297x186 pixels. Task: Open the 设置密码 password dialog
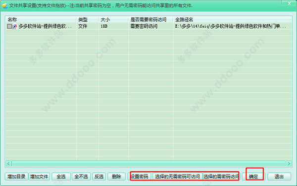[141, 177]
